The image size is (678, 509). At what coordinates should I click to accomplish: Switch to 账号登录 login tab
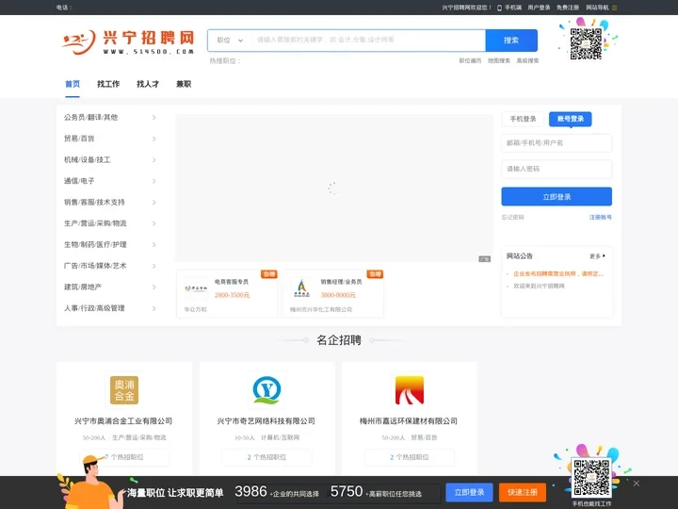[x=571, y=119]
